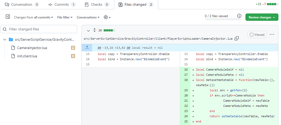This screenshot has width=281, height=125.
Task: Select init.client.lua in the file tree
Action: point(27,56)
